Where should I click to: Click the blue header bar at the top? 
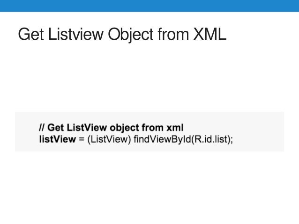coord(149,5)
